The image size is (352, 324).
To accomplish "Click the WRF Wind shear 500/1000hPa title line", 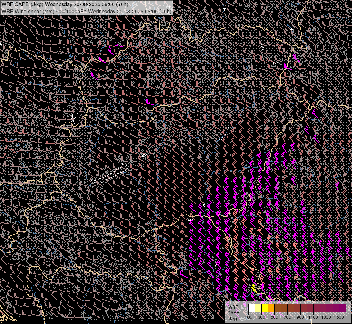I will pyautogui.click(x=86, y=11).
